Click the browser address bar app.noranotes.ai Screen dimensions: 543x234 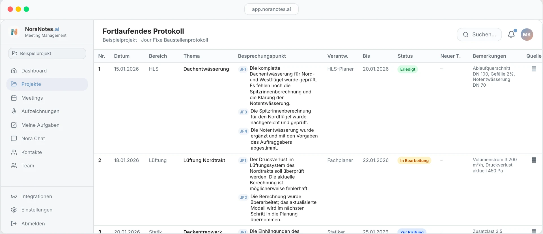[x=271, y=9]
